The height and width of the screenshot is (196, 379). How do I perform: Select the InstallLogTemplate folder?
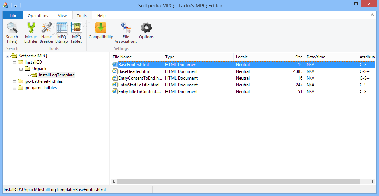[x=57, y=75]
